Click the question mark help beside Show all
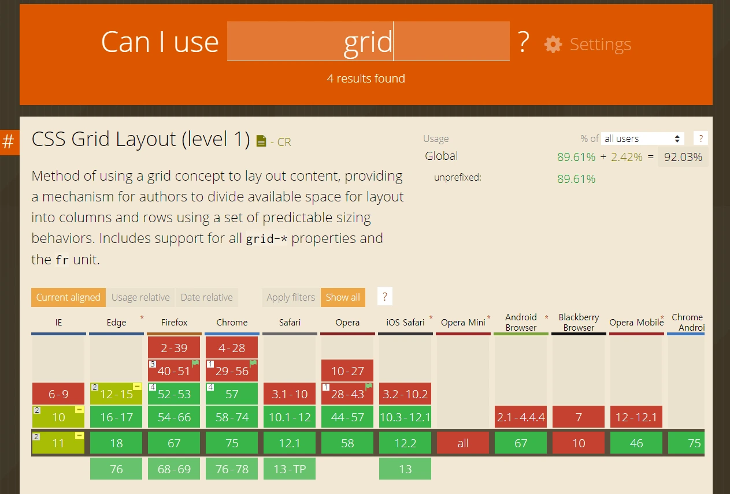Viewport: 730px width, 494px height. pos(385,297)
